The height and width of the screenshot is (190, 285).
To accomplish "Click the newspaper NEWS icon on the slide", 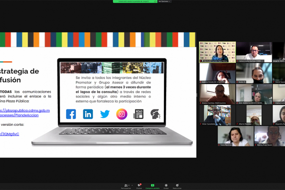I will (x=139, y=114).
